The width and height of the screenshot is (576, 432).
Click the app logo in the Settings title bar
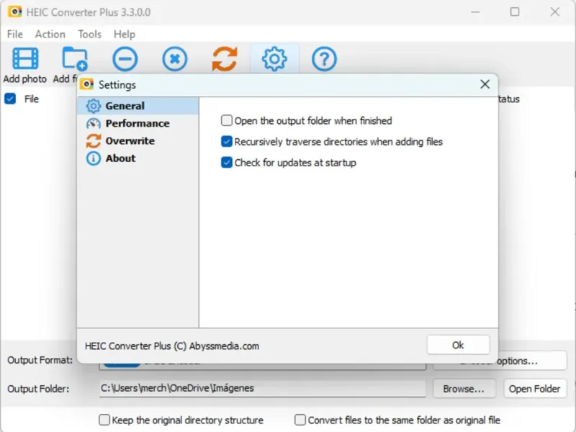pyautogui.click(x=86, y=84)
